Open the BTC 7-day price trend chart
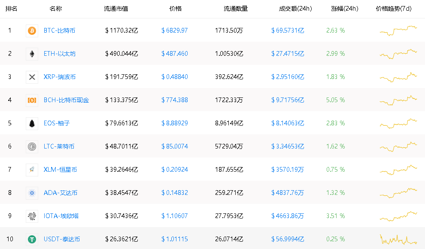Viewport: 425px width, 249px height. coord(398,30)
